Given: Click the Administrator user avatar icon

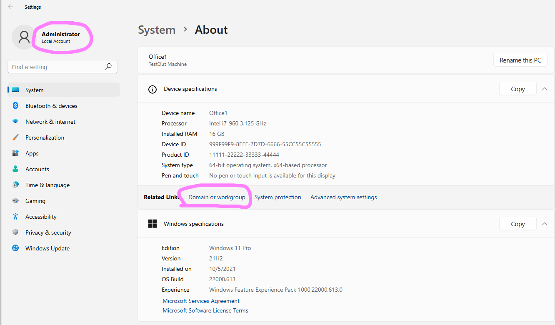Looking at the screenshot, I should pyautogui.click(x=24, y=37).
